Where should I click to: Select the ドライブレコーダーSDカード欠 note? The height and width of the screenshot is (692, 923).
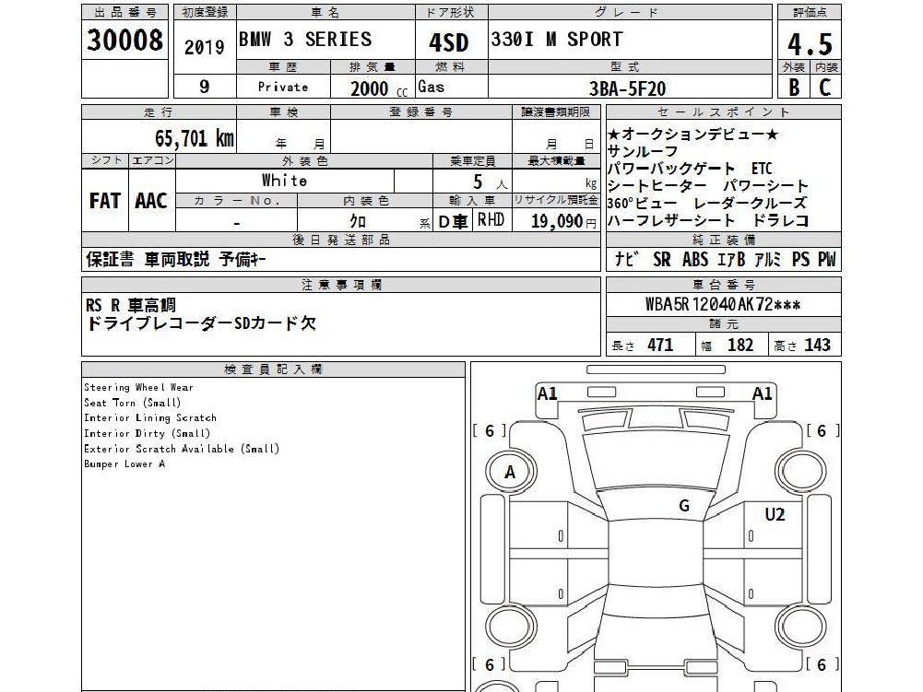point(201,323)
